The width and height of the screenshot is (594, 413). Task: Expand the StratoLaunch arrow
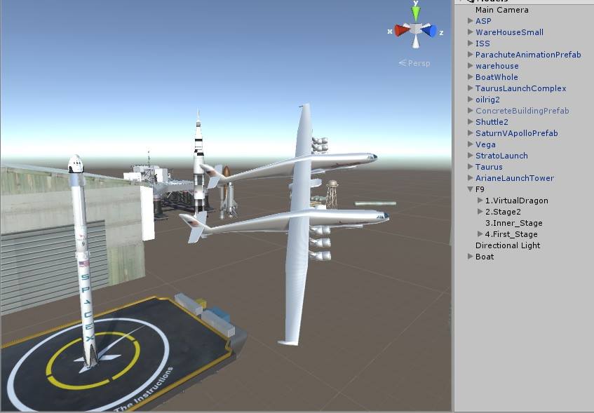470,156
